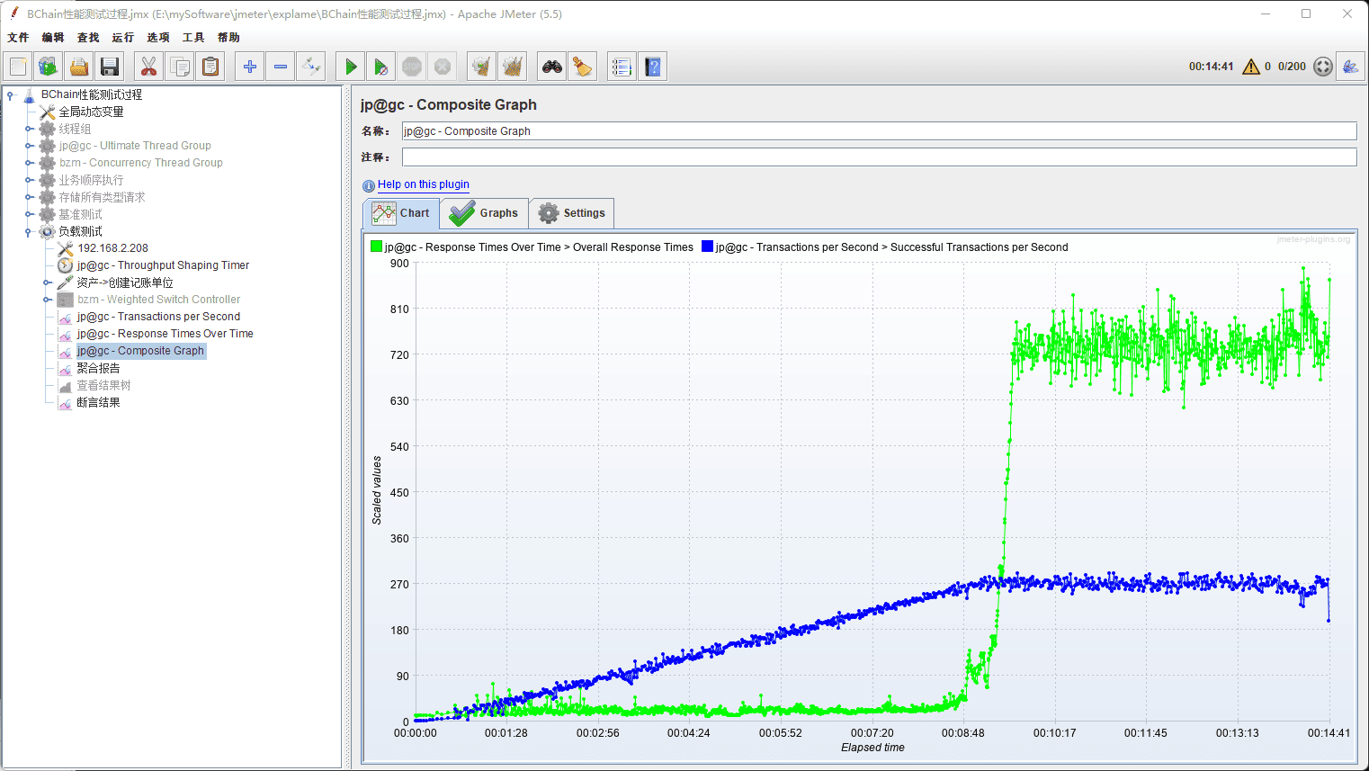Open the Templates toolbar icon
This screenshot has height=771, width=1369.
click(x=49, y=67)
